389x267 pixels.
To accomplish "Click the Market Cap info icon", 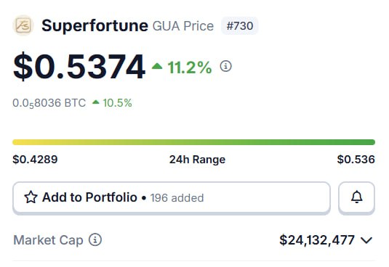I will point(95,239).
